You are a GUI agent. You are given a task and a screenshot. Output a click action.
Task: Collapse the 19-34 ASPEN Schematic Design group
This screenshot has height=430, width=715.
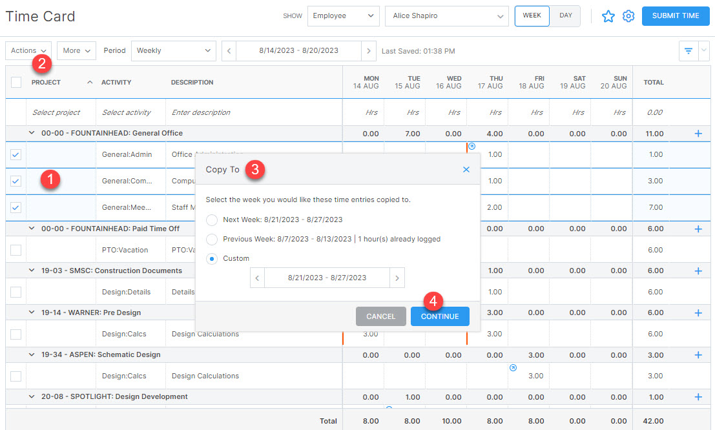30,354
